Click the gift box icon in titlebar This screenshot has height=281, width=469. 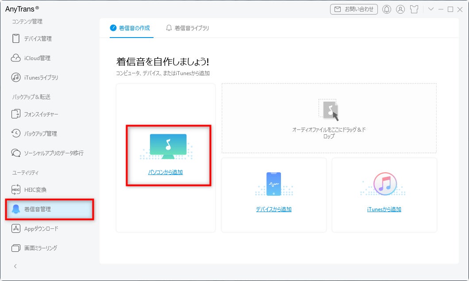coord(414,9)
